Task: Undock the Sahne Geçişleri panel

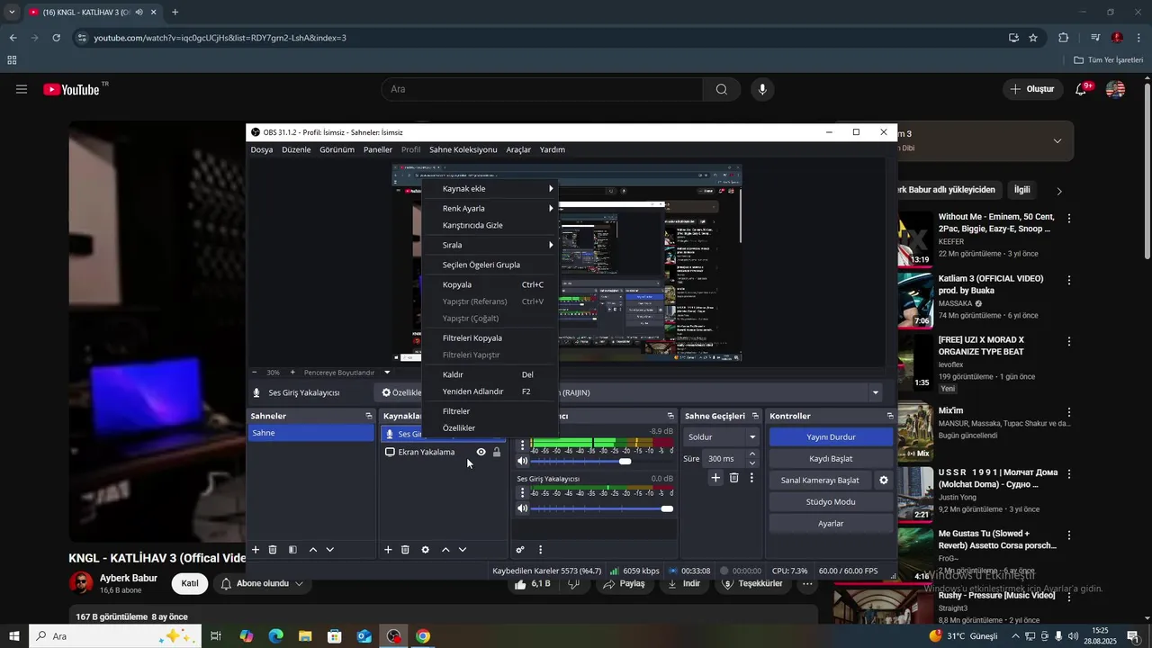Action: click(757, 416)
